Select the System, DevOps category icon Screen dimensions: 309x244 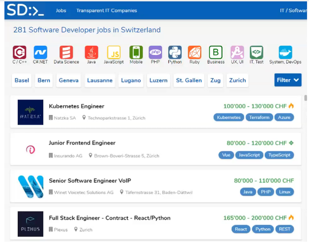[285, 52]
